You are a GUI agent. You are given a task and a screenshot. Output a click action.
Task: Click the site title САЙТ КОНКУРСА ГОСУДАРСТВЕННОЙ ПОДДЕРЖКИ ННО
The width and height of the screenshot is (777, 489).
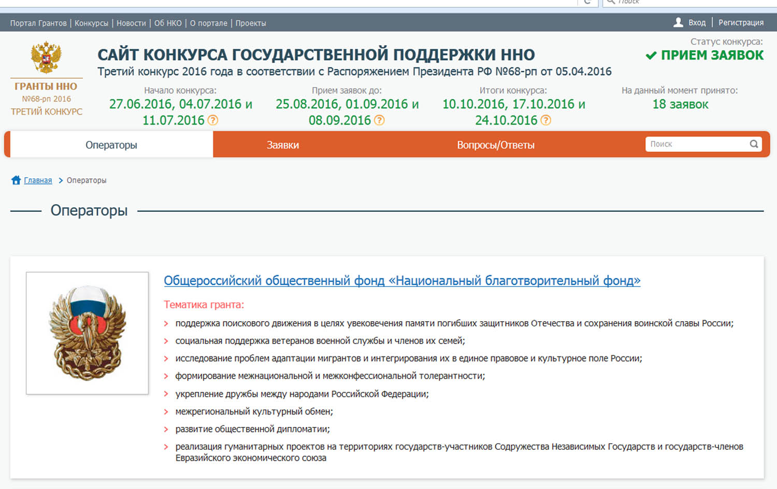click(316, 55)
